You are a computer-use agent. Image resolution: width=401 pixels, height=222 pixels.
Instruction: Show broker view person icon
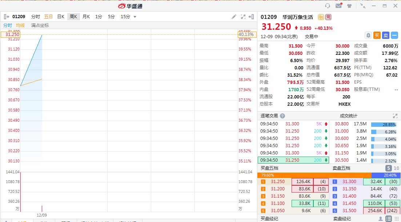pyautogui.click(x=381, y=219)
